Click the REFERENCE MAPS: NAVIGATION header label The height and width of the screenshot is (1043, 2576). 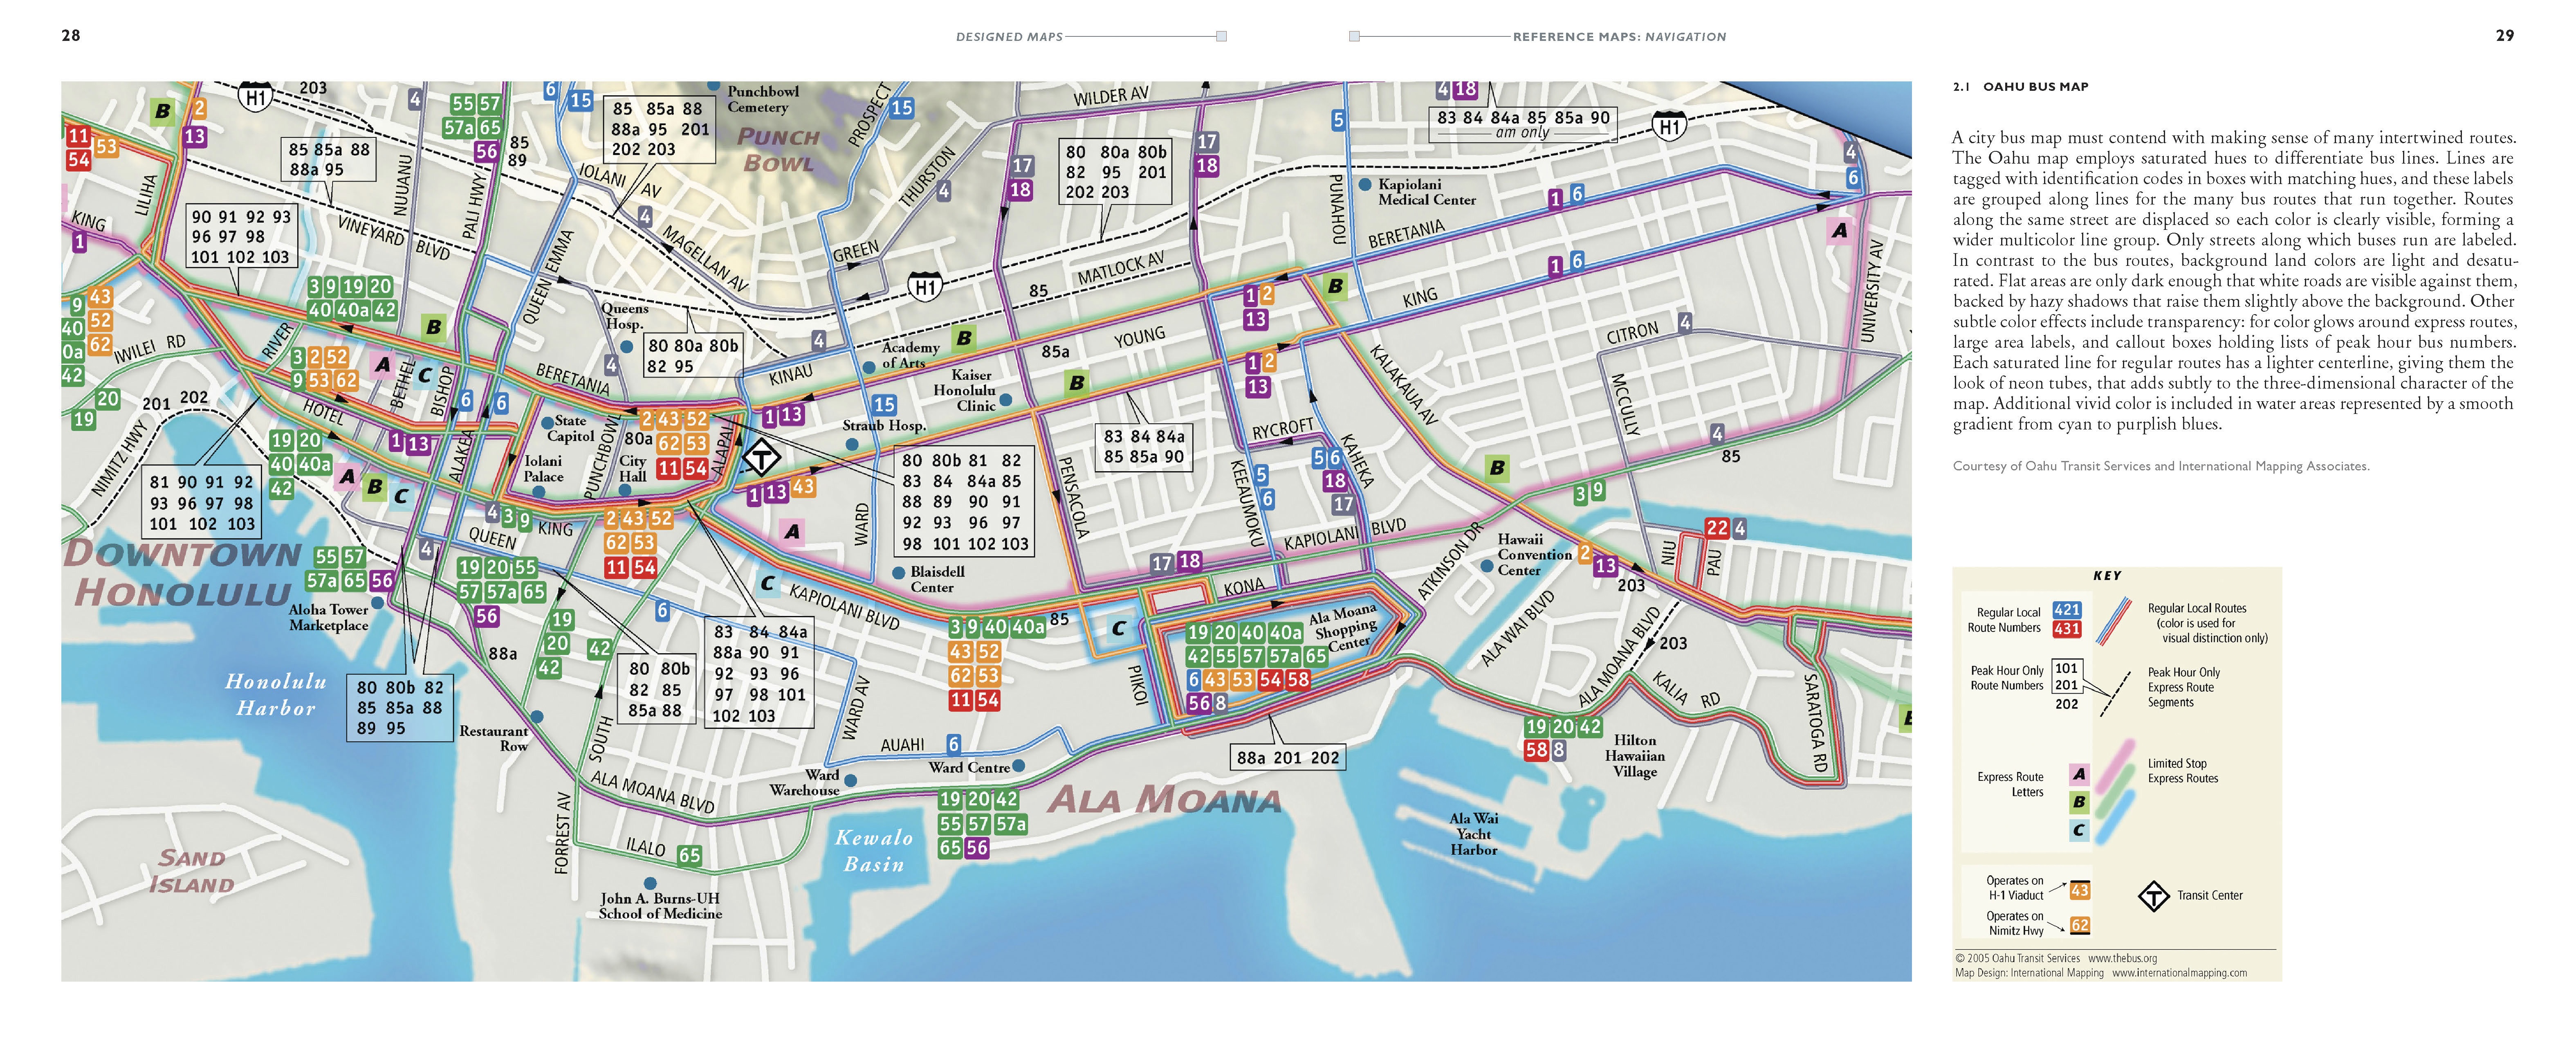point(1619,37)
